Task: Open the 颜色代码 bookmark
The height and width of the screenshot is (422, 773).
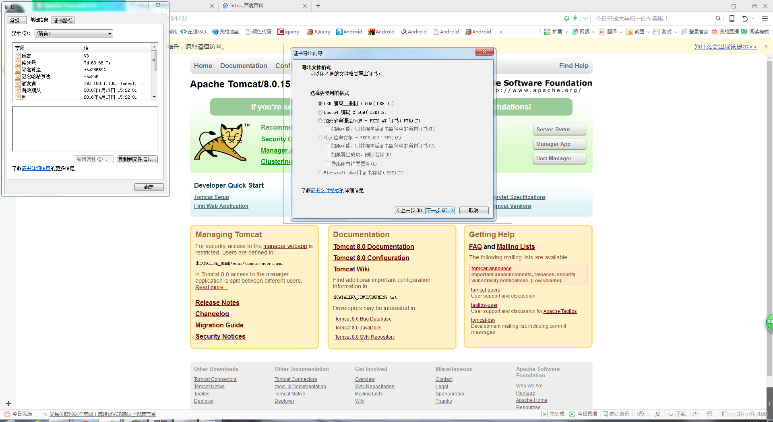Action: (x=258, y=32)
